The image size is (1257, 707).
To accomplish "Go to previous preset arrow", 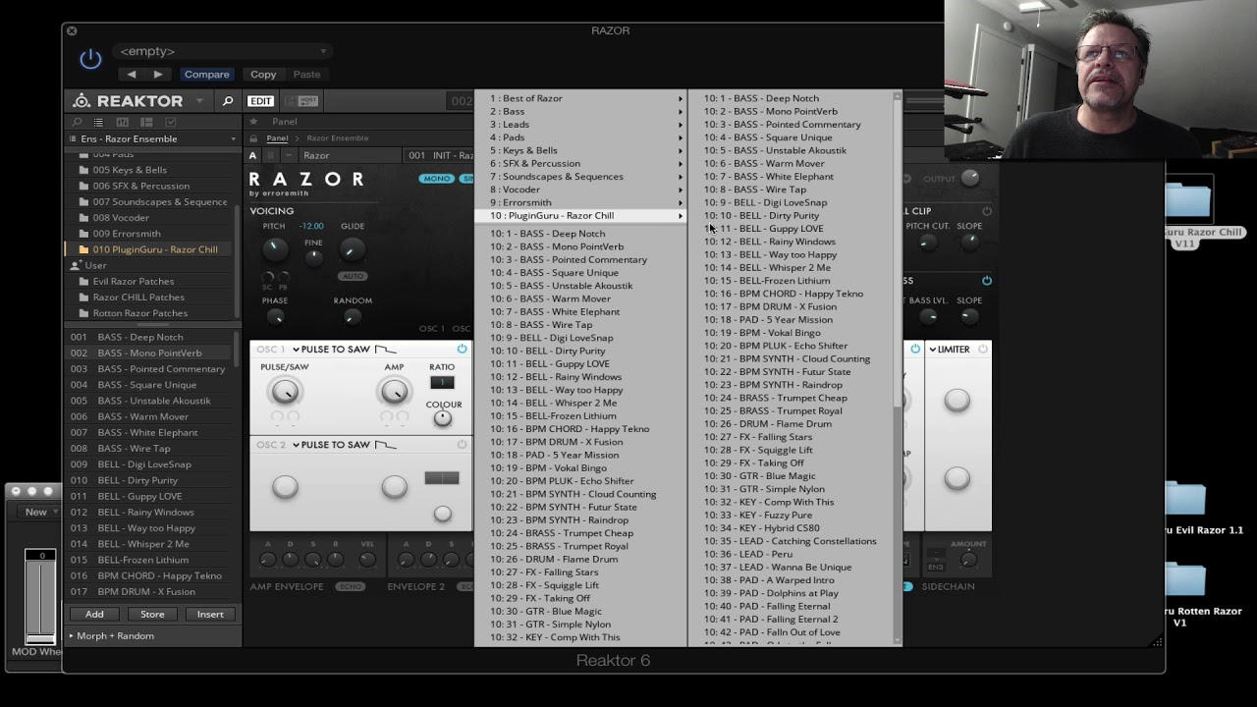I will (x=132, y=75).
